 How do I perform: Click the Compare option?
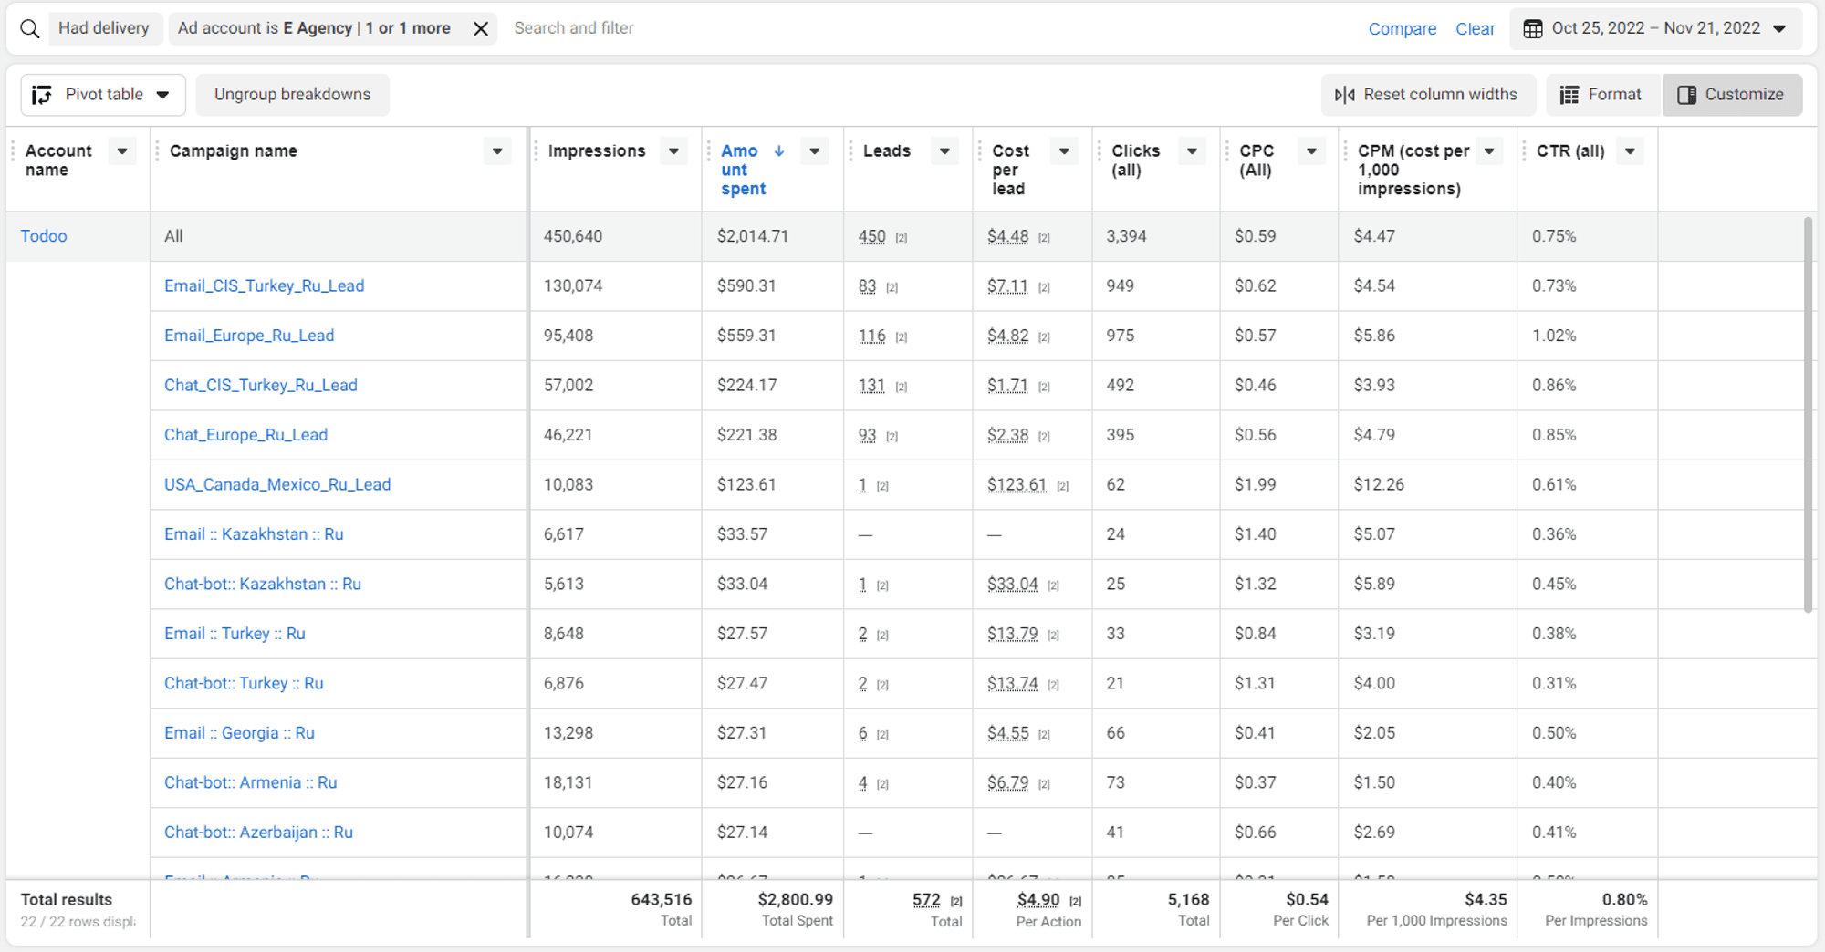[x=1403, y=28]
